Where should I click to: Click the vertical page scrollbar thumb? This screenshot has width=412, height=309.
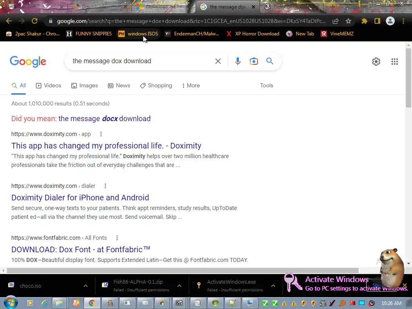coord(408,78)
